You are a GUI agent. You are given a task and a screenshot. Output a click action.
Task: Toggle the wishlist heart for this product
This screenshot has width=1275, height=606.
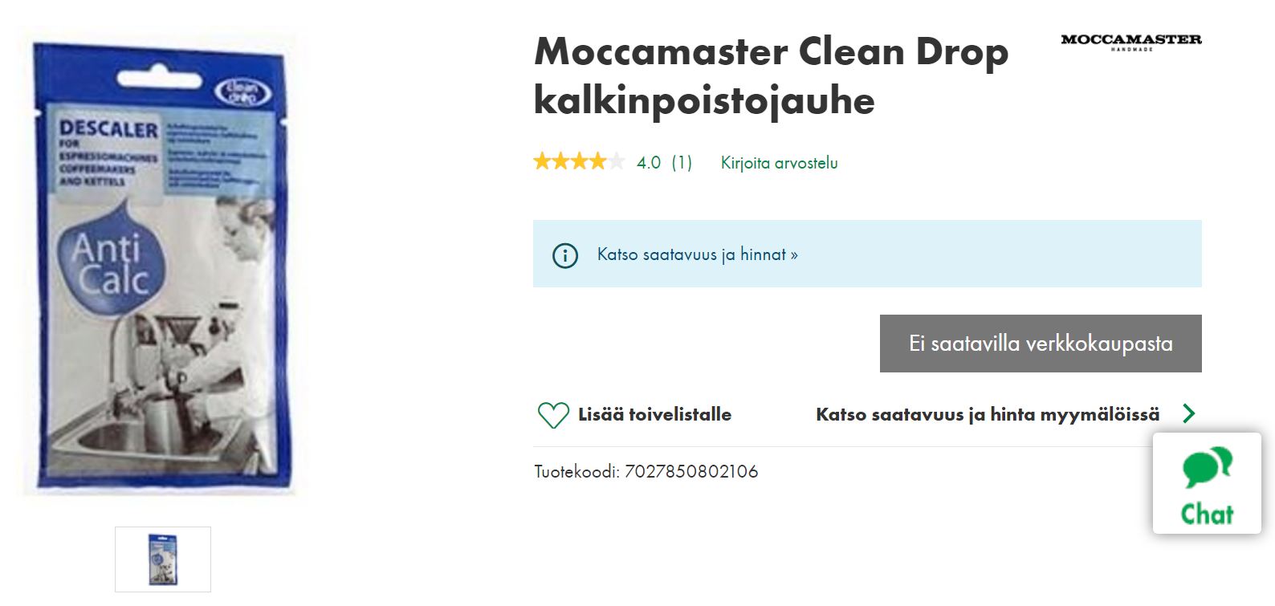coord(553,414)
